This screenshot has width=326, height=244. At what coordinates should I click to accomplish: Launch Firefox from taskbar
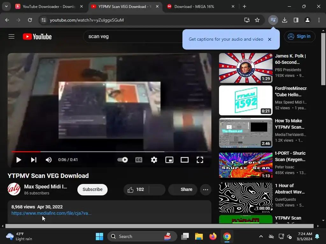click(213, 236)
